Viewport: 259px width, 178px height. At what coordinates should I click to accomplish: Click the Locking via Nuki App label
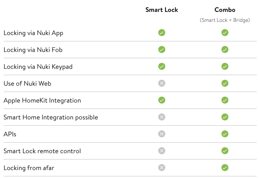(x=33, y=33)
